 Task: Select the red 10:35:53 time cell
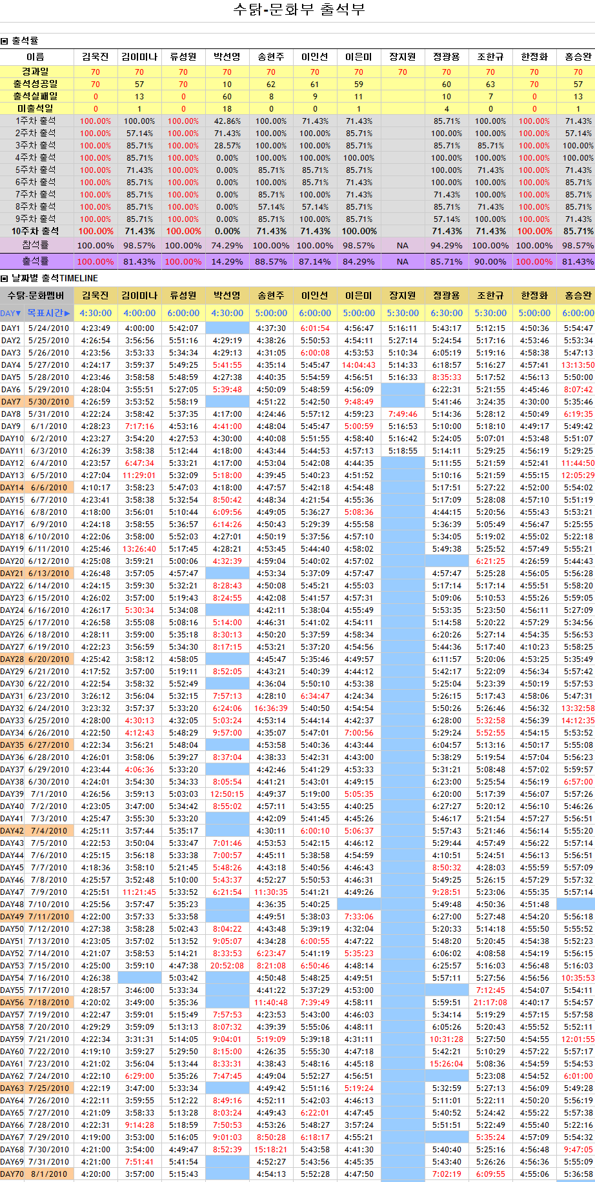[x=578, y=977]
